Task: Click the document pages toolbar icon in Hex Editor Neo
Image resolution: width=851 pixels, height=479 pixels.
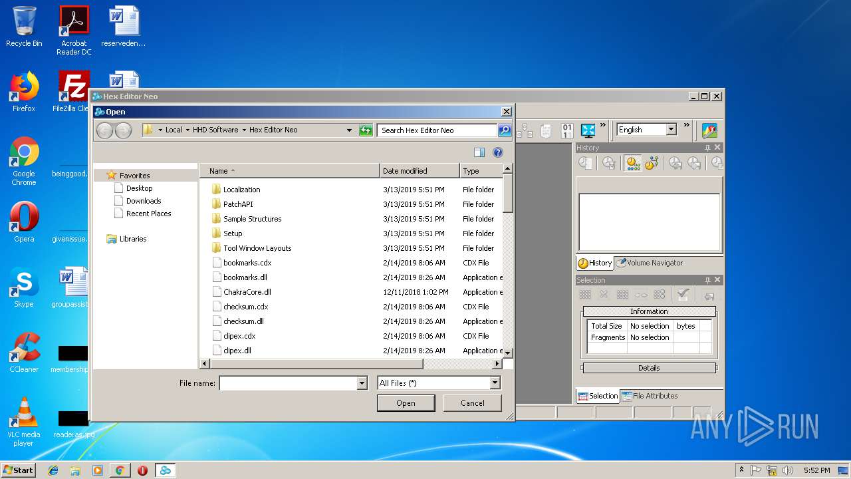Action: point(546,130)
